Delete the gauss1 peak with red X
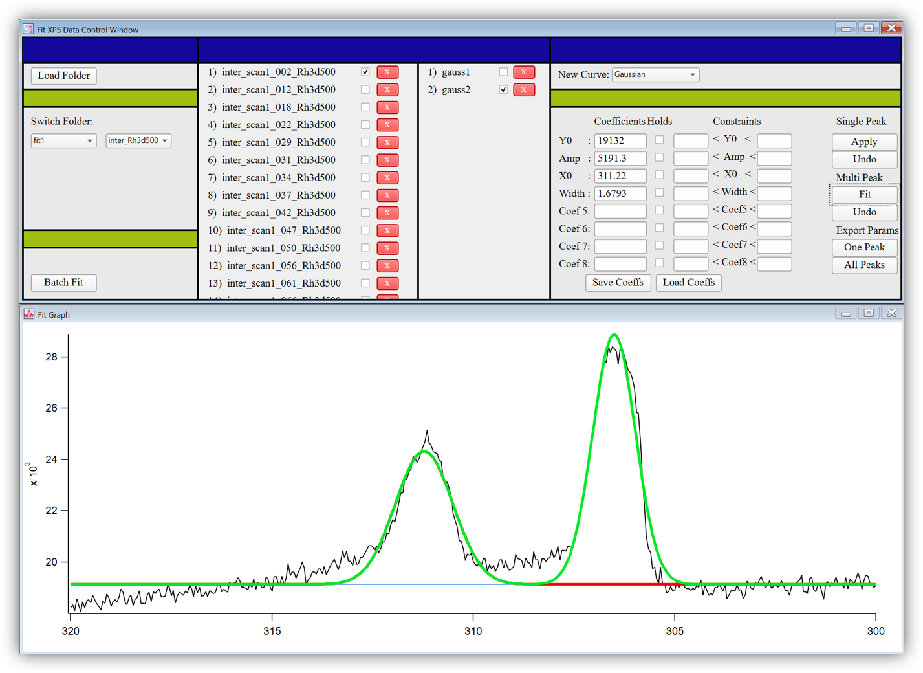923x673 pixels. (523, 72)
